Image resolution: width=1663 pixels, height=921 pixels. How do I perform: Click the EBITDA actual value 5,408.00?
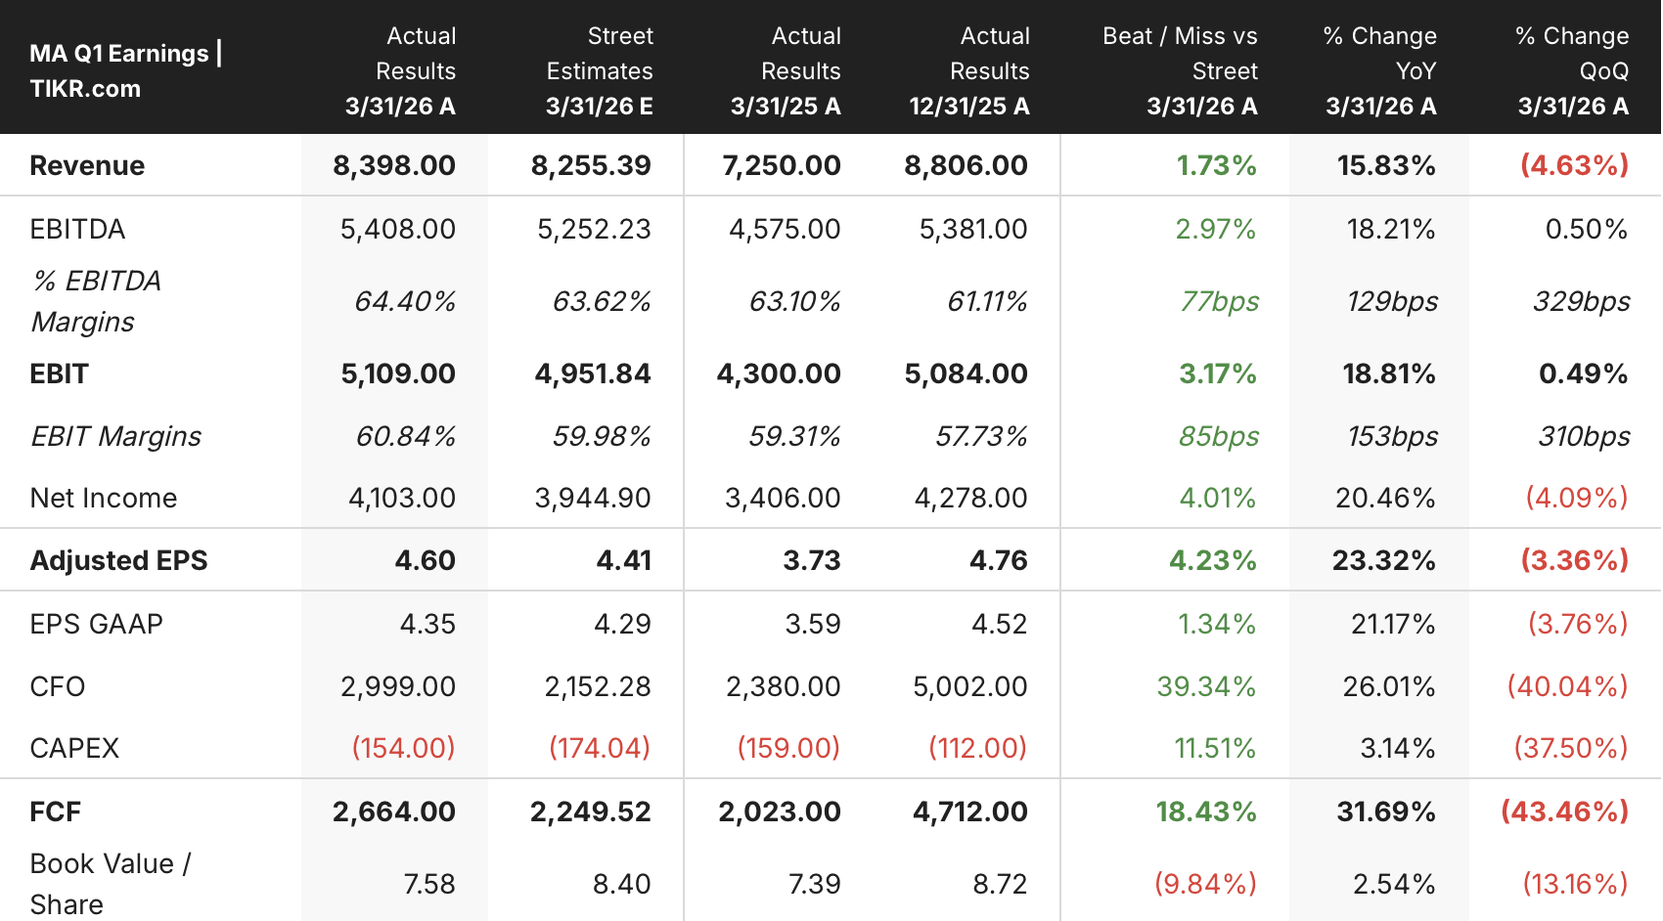point(397,229)
